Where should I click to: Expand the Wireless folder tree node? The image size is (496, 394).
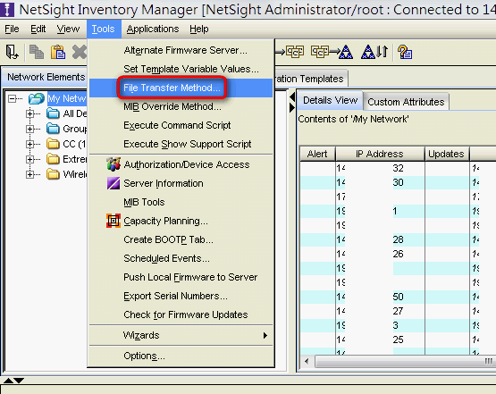[x=29, y=174]
